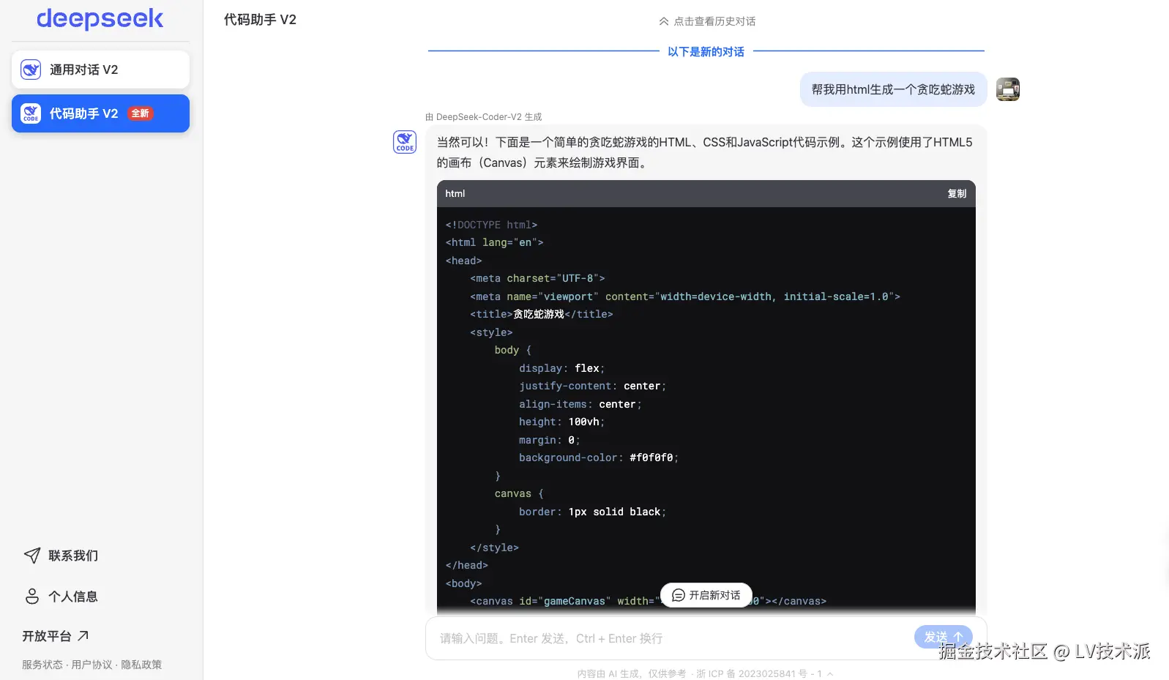
Task: Expand 点击查看历史对话
Action: pyautogui.click(x=706, y=21)
